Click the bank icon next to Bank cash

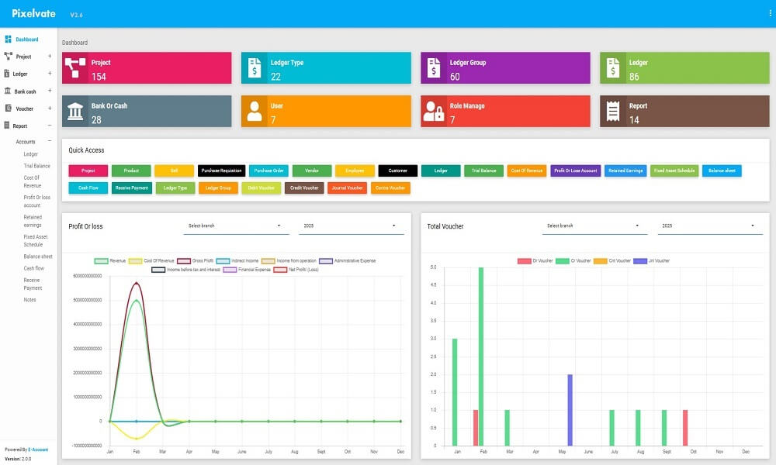point(7,91)
